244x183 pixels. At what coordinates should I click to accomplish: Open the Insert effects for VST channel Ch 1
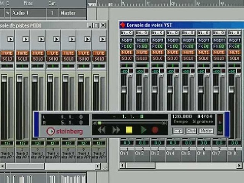pos(127,40)
